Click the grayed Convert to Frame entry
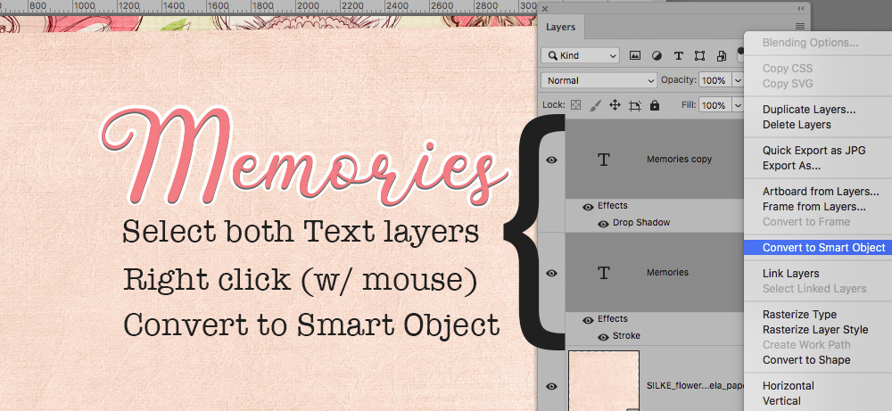This screenshot has height=411, width=892. [x=806, y=222]
